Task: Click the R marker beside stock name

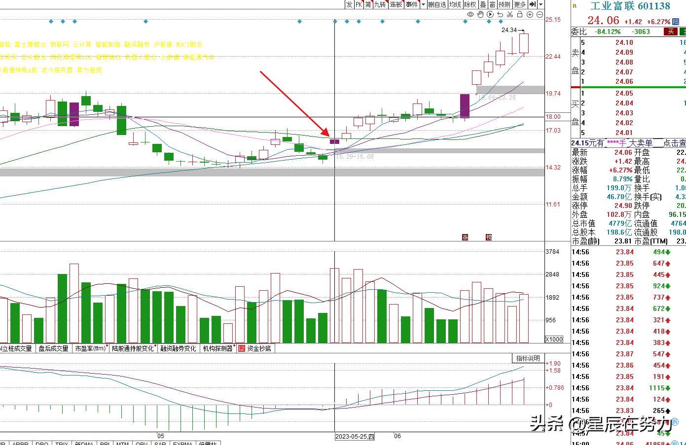Action: [x=575, y=6]
